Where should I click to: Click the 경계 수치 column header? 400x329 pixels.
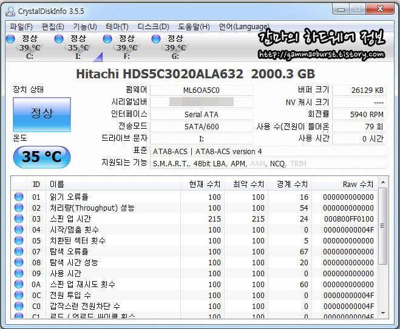click(290, 184)
